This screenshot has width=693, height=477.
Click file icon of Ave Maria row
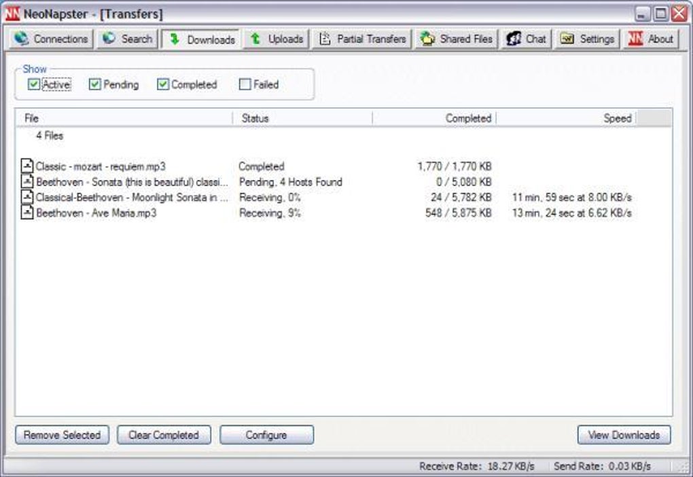point(27,212)
